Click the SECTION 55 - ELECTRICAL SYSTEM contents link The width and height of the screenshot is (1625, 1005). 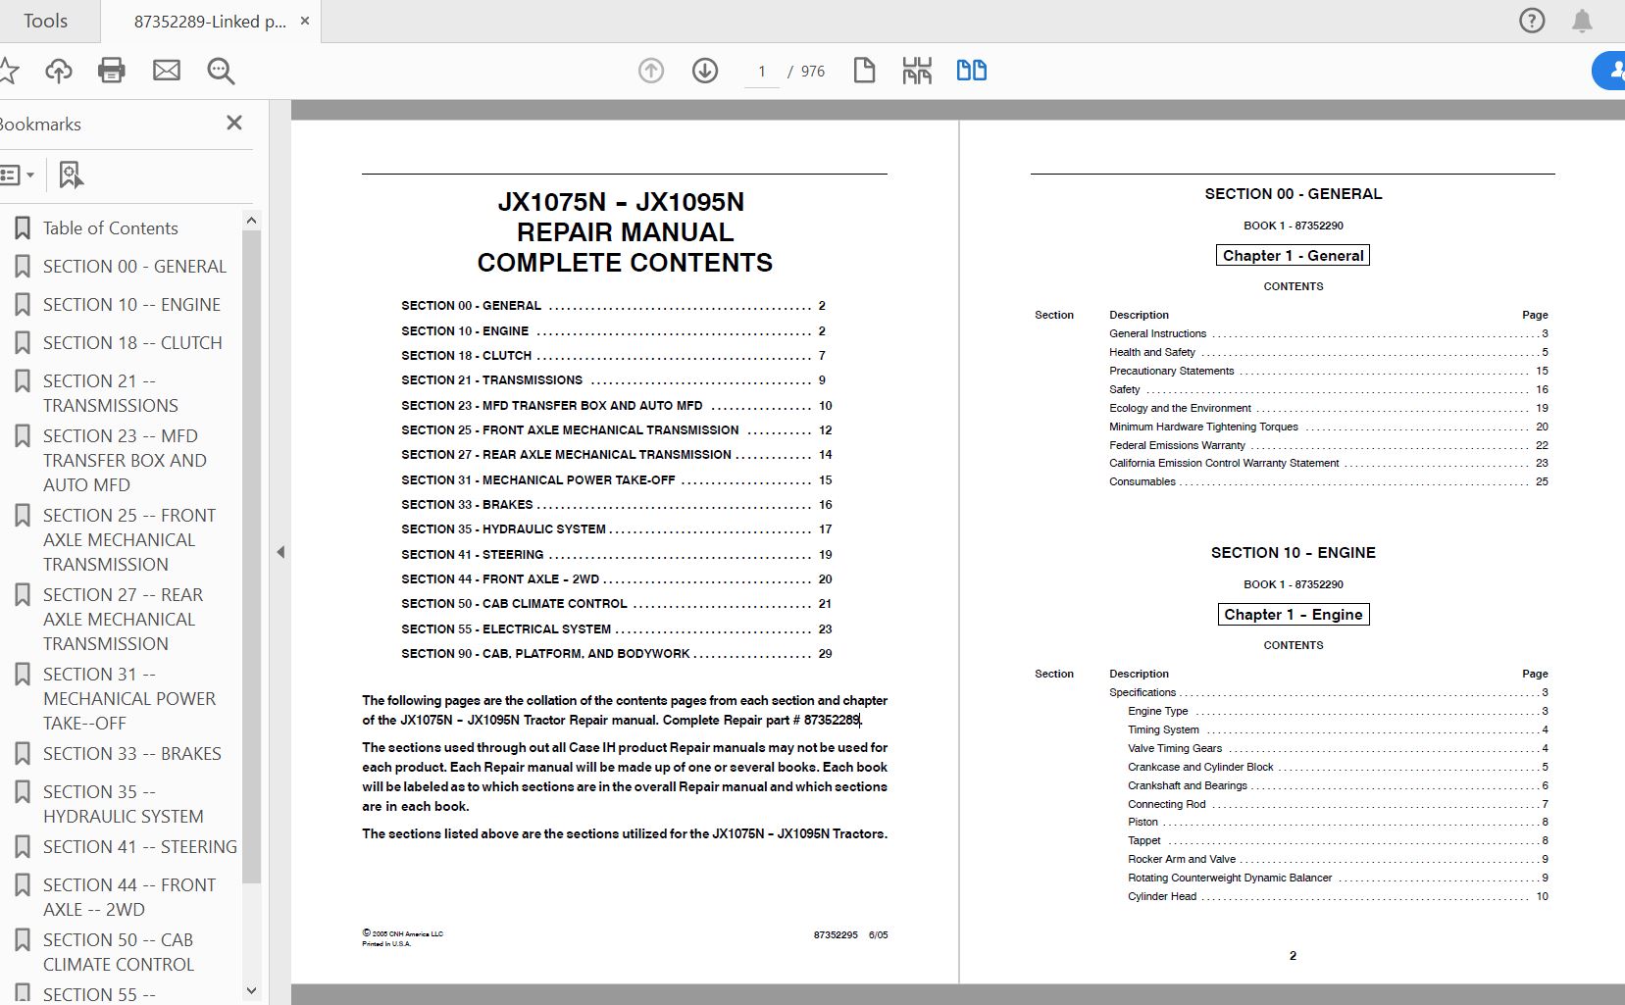point(616,629)
